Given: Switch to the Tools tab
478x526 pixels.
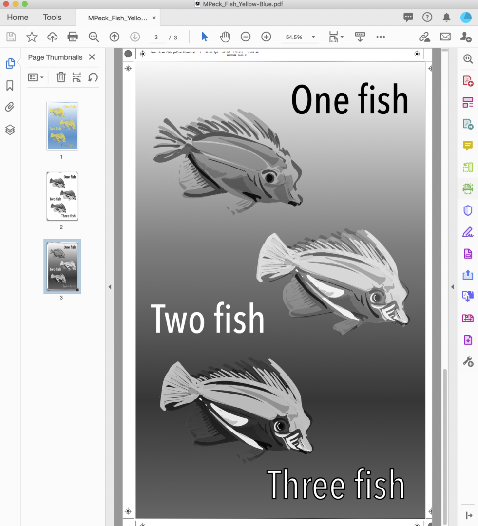Looking at the screenshot, I should [x=52, y=17].
